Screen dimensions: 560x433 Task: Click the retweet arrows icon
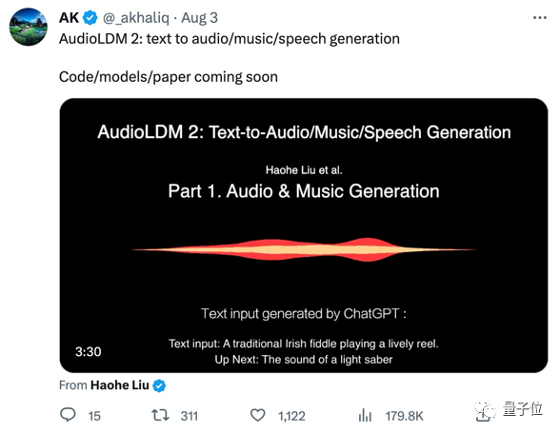coord(160,415)
